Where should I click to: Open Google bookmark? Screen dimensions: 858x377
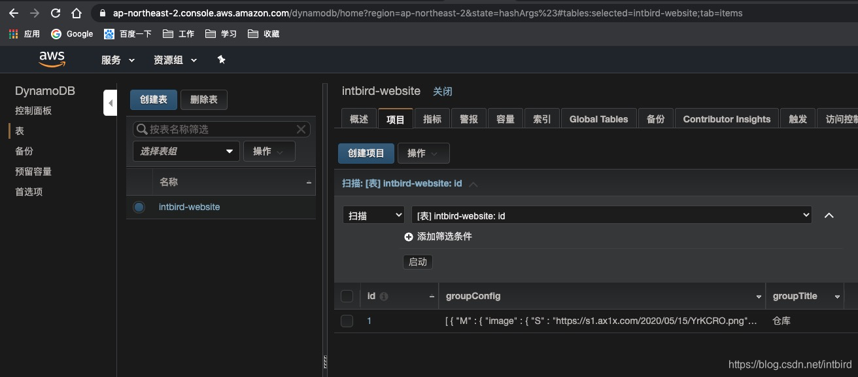pyautogui.click(x=72, y=33)
